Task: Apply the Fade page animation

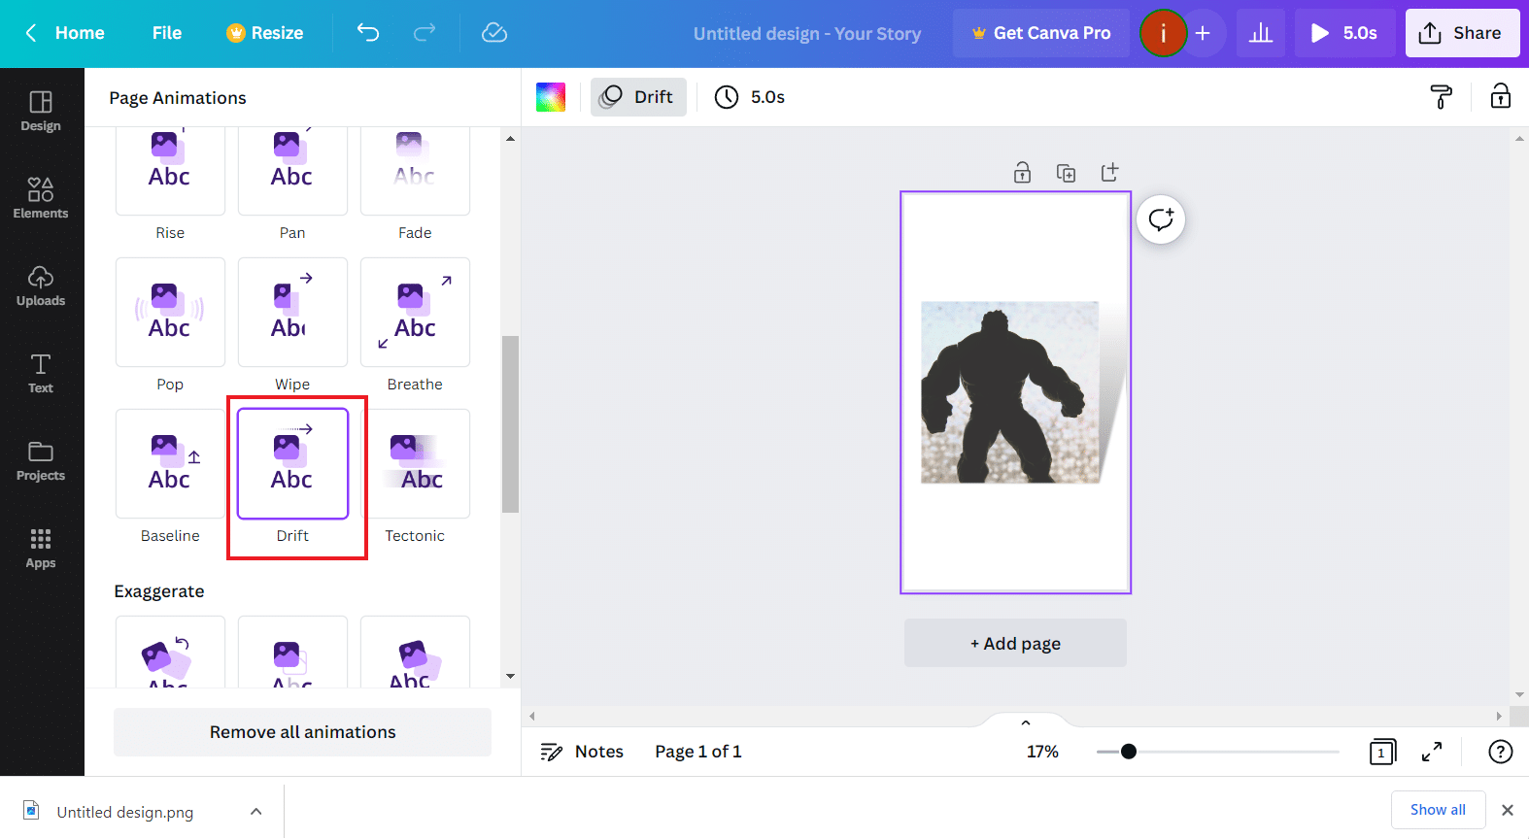Action: pos(415,170)
